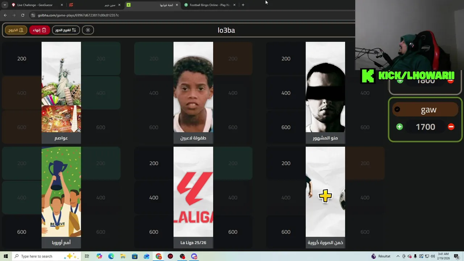Show hidden system tray icons

click(398, 256)
